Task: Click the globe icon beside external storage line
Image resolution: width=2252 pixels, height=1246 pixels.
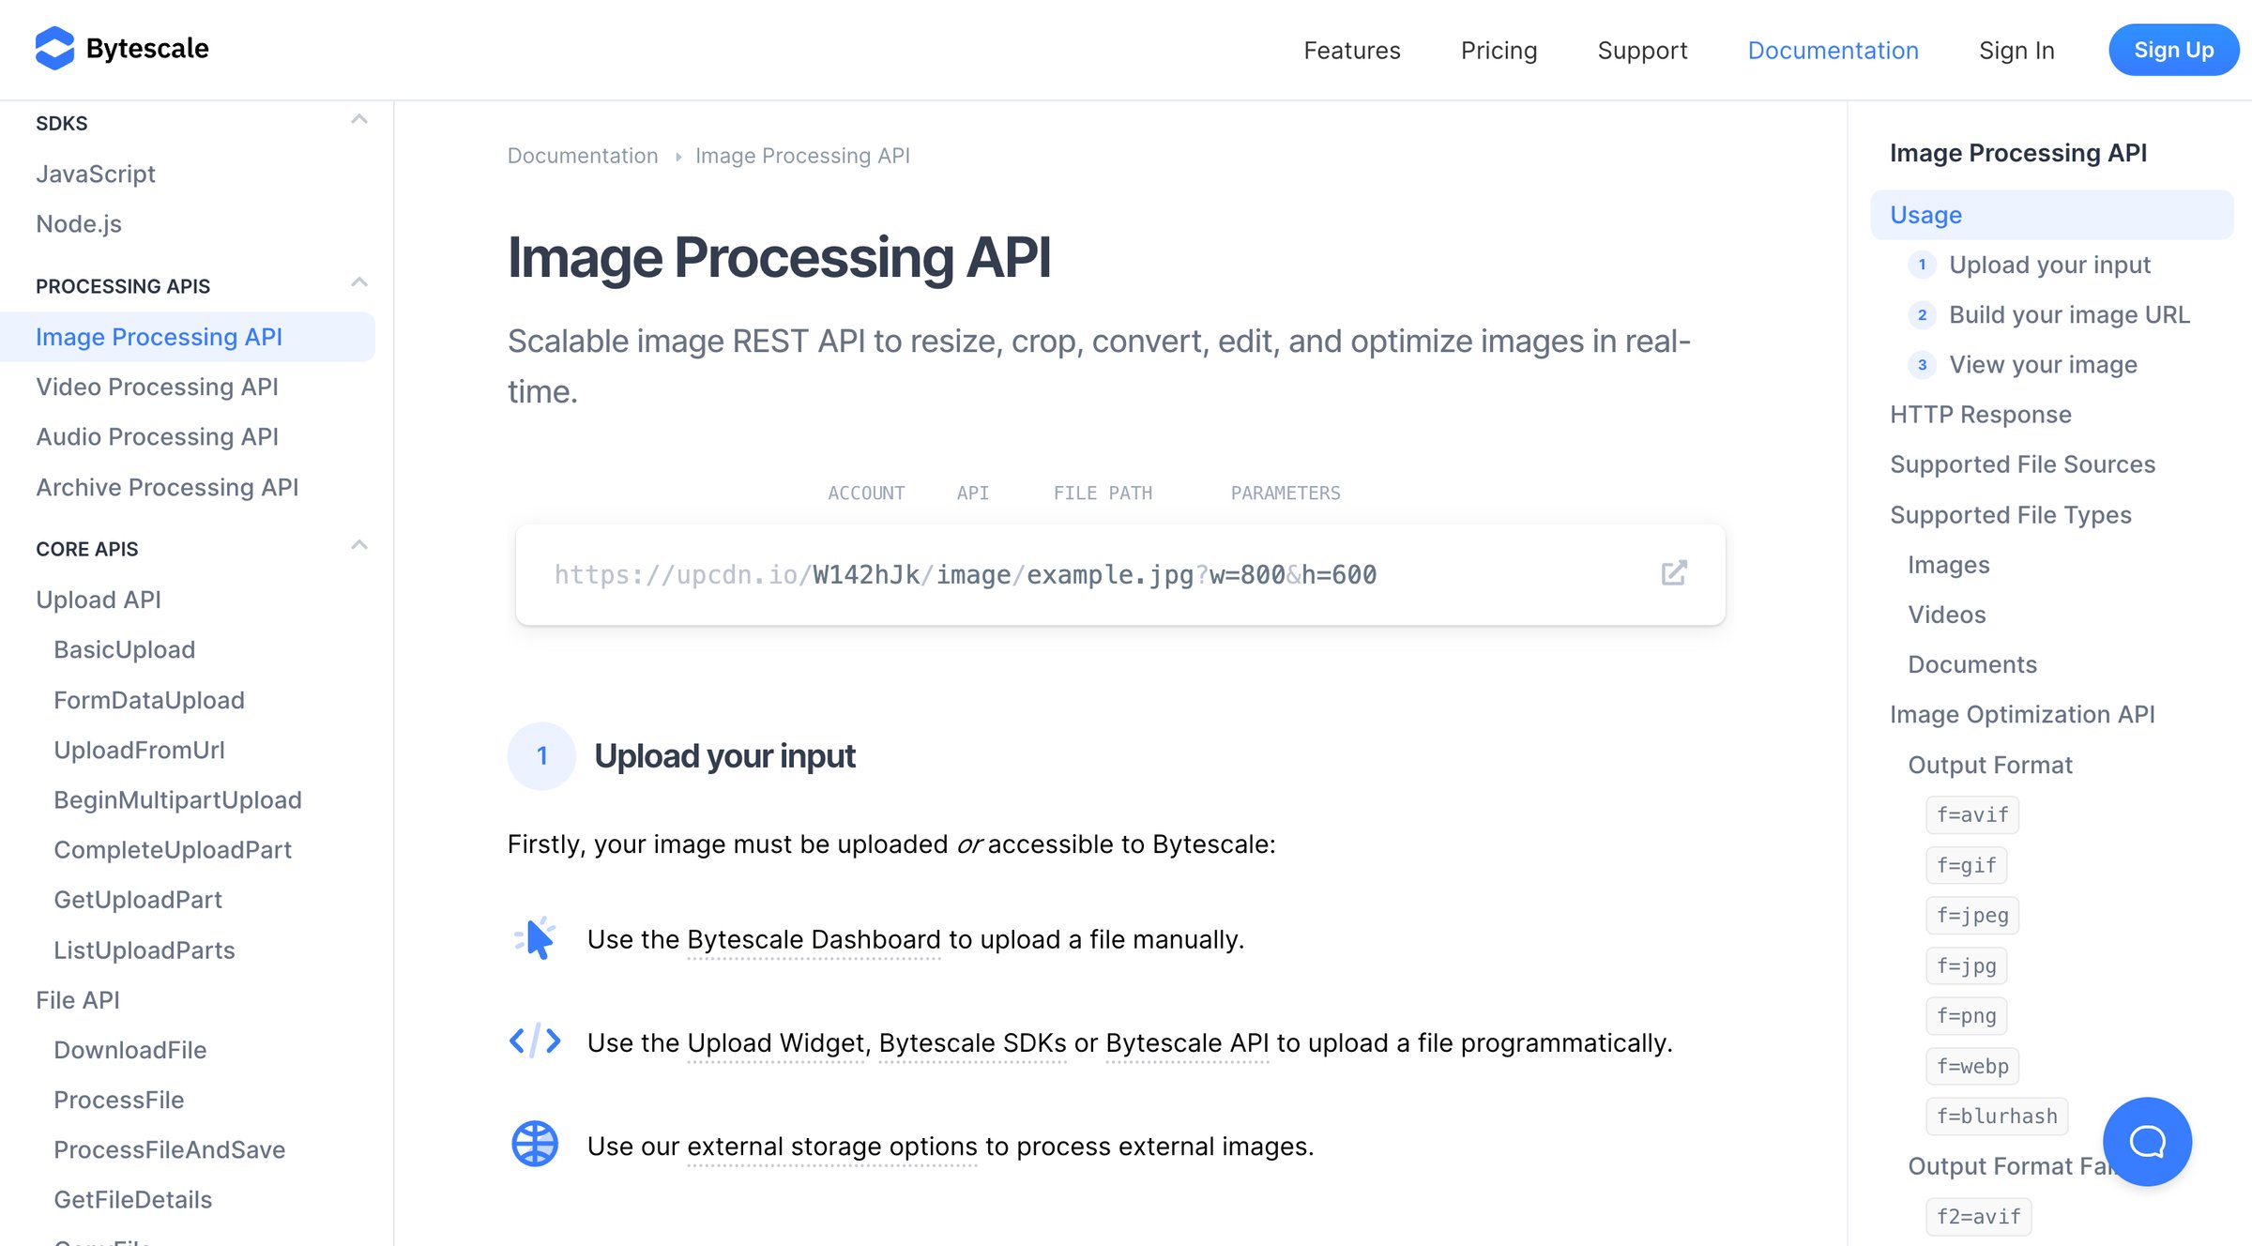Action: (x=535, y=1145)
